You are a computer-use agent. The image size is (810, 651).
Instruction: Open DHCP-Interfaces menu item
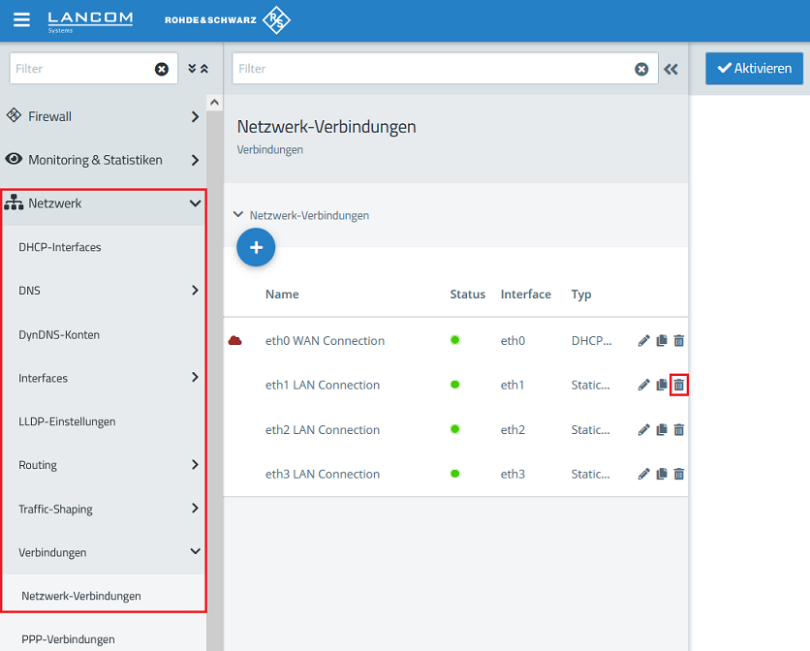click(60, 247)
